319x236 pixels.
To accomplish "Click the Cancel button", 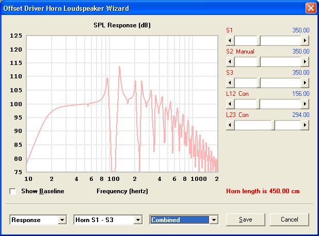I will 289,220.
